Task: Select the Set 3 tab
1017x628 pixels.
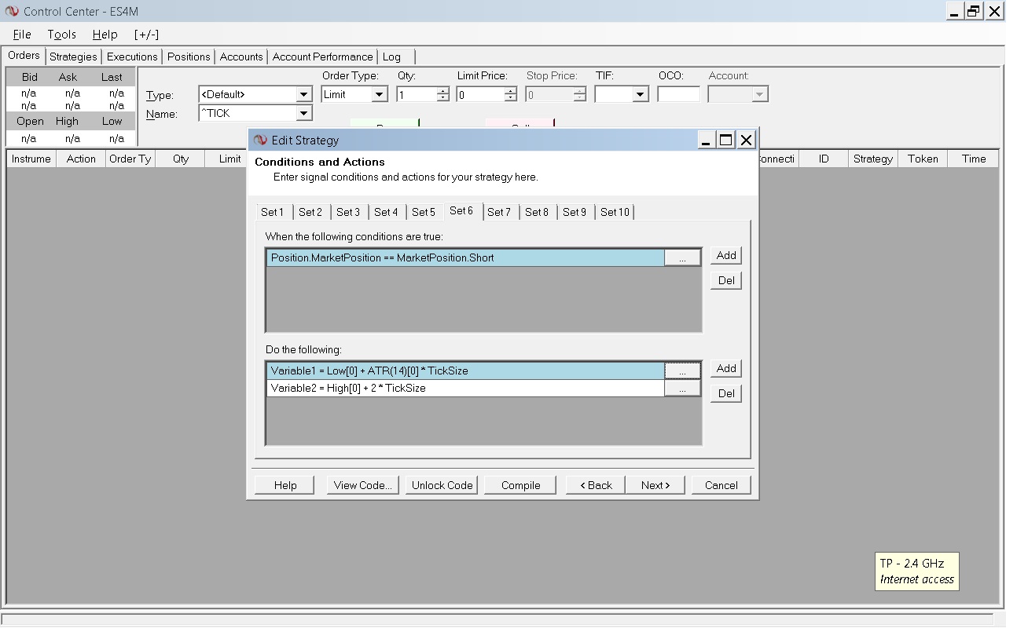Action: pos(348,212)
